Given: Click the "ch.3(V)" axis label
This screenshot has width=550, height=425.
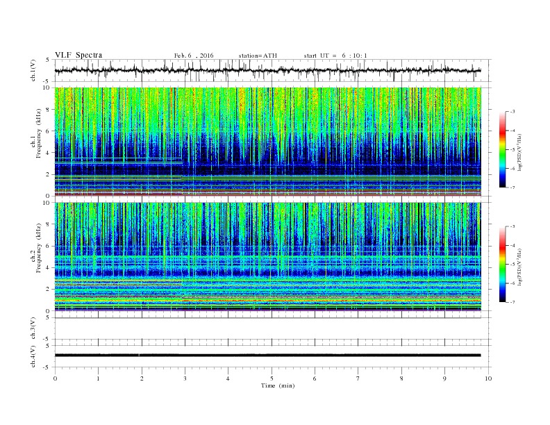Looking at the screenshot, I should (33, 328).
